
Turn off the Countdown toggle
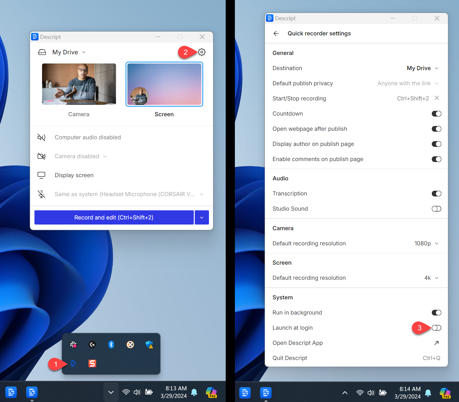coord(436,114)
